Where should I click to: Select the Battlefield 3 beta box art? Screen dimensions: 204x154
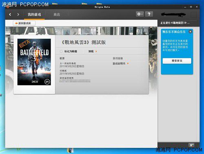tap(34, 62)
